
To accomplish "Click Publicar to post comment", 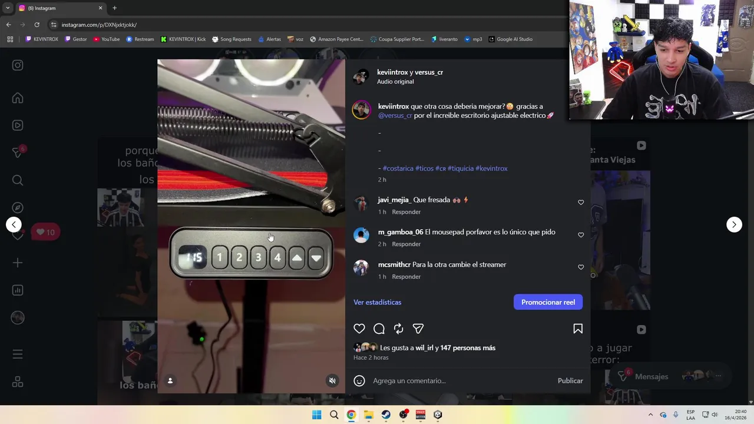I will tap(570, 381).
